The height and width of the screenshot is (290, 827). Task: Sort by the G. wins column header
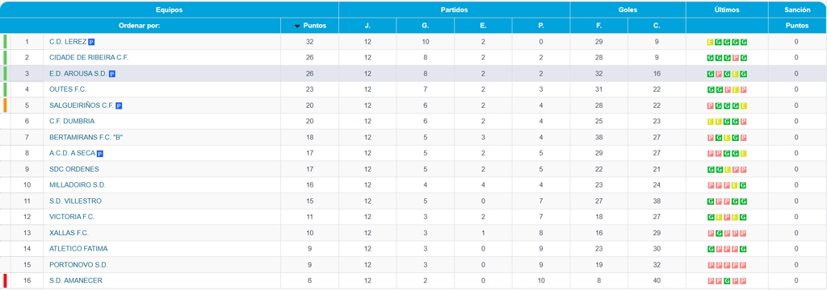click(425, 25)
